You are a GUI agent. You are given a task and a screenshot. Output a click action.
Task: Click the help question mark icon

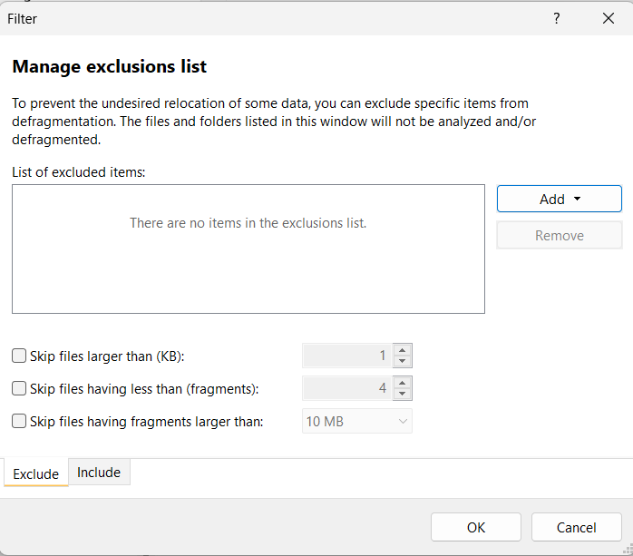[x=557, y=18]
